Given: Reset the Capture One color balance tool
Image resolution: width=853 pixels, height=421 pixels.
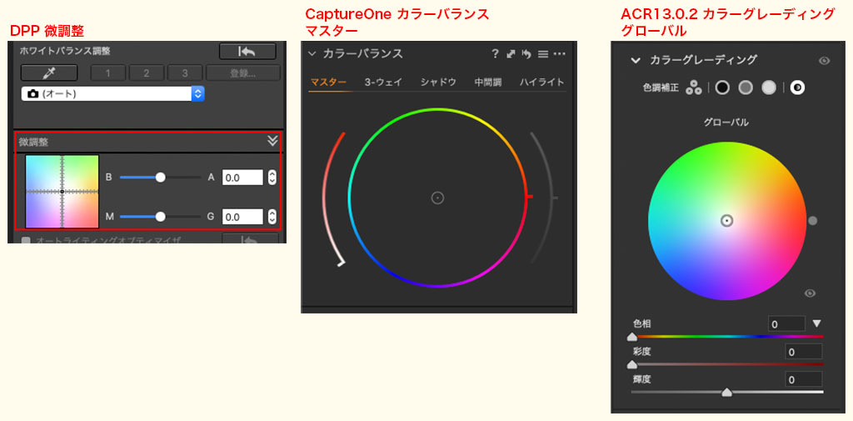Looking at the screenshot, I should coord(526,53).
